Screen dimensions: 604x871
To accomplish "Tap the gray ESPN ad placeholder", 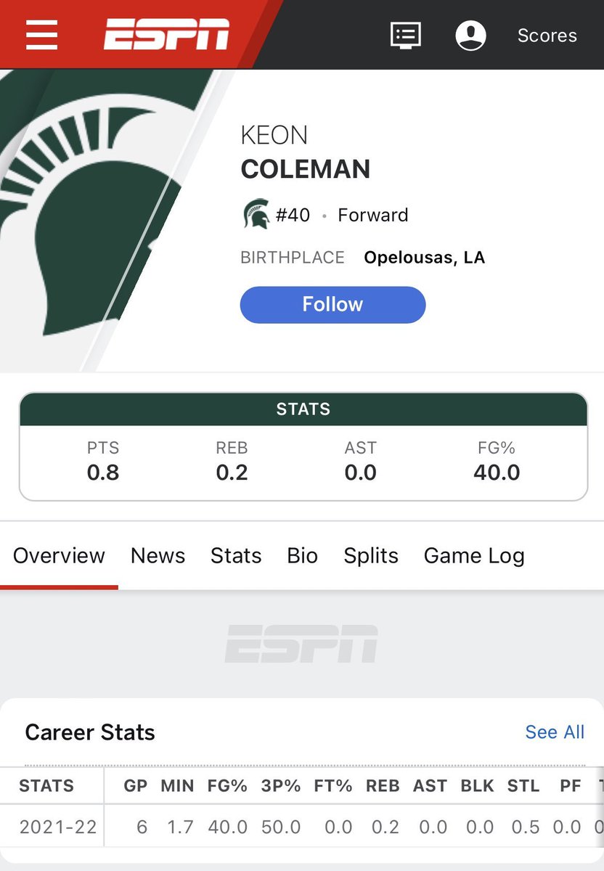I will 301,643.
